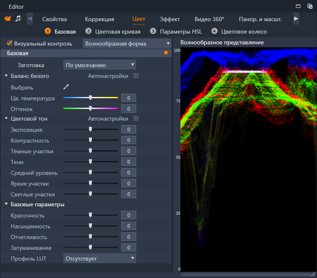Click the Цв. температура slider handle
The height and width of the screenshot is (278, 317).
click(90, 98)
